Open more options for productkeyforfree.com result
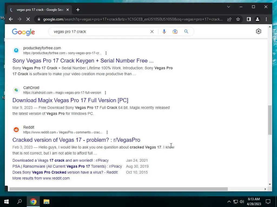 106,53
